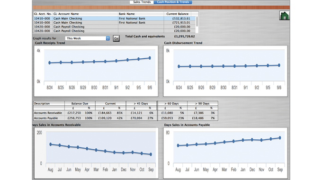Image resolution: width=322 pixels, height=180 pixels.
Task: Click the GL Acct. No. column header
Action: (43, 14)
